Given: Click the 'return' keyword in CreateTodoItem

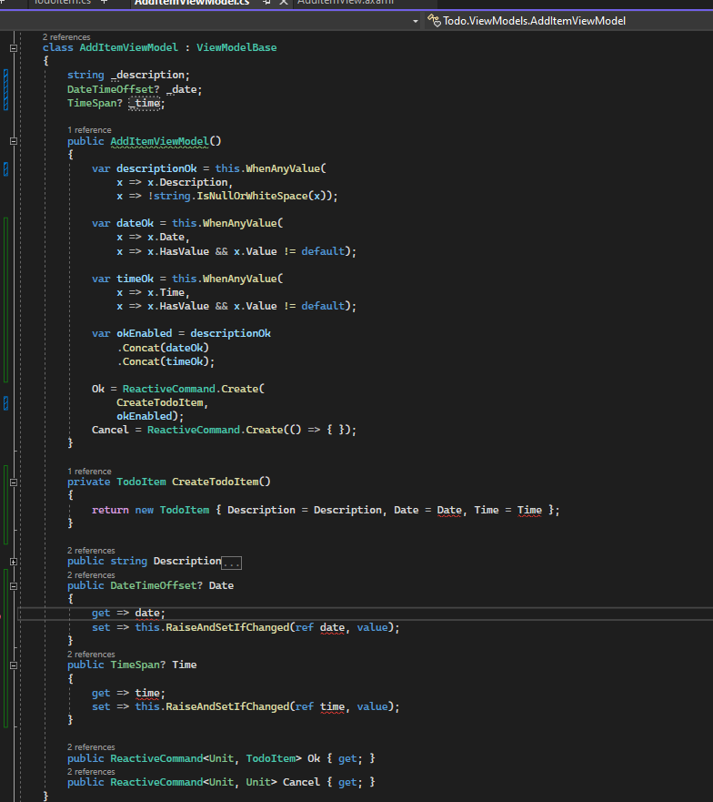Looking at the screenshot, I should (110, 510).
